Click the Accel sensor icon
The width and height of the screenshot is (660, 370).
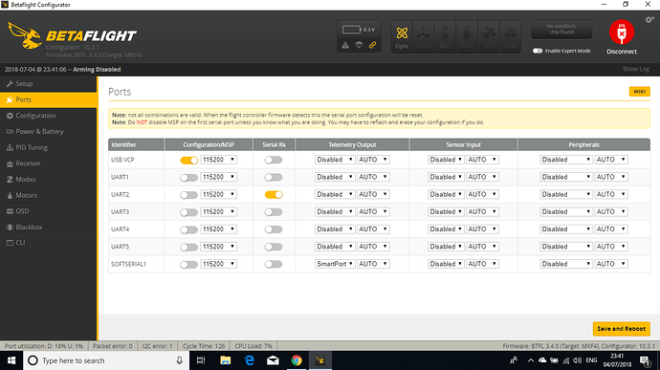click(423, 36)
